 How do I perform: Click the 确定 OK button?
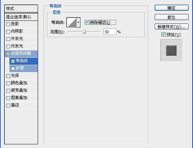coord(171,8)
